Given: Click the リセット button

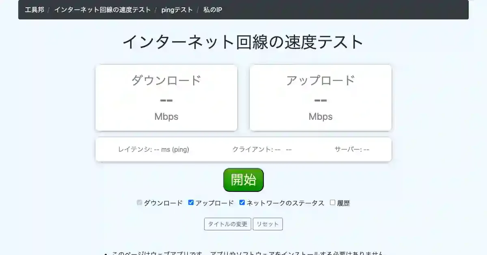Looking at the screenshot, I should 268,224.
